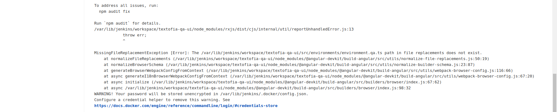Click the 'Configure a credential helper' line
This screenshot has width=557, height=112.
[162, 100]
